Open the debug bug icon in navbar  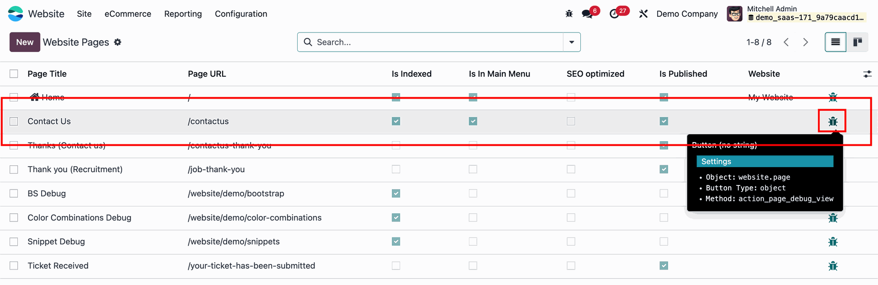click(x=569, y=14)
